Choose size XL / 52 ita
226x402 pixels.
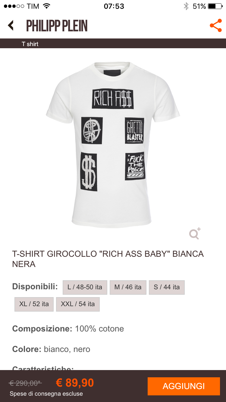[34, 304]
